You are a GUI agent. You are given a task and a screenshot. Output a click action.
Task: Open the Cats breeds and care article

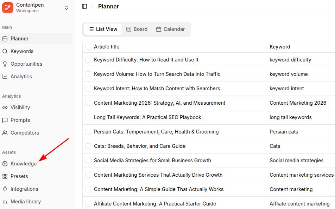coord(140,146)
